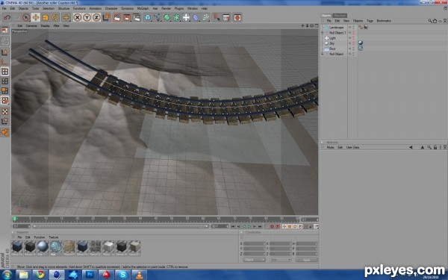The width and height of the screenshot is (448, 280).
Task: Toggle the X axis lock
Action: pos(77,17)
